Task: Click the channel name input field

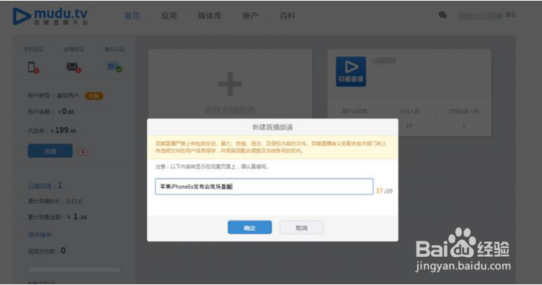Action: pos(264,187)
